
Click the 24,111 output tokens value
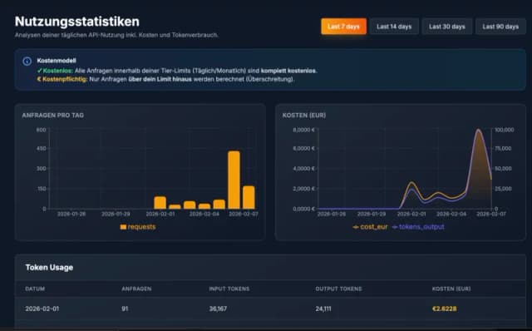tap(323, 309)
